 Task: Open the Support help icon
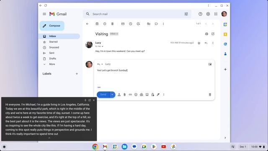200,14
